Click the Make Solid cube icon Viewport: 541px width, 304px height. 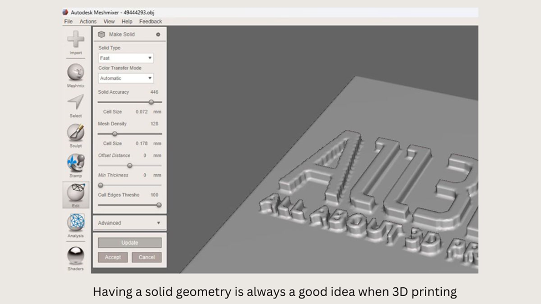(x=102, y=34)
